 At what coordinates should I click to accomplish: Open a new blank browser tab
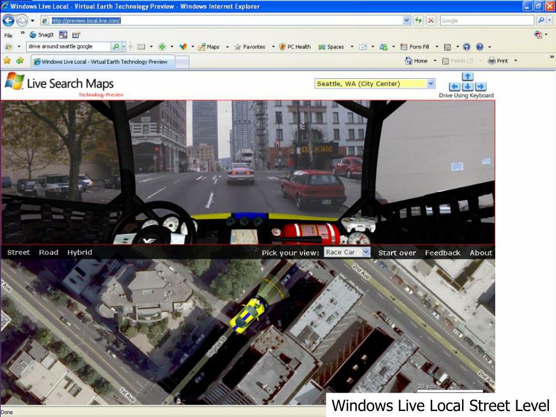click(x=182, y=62)
